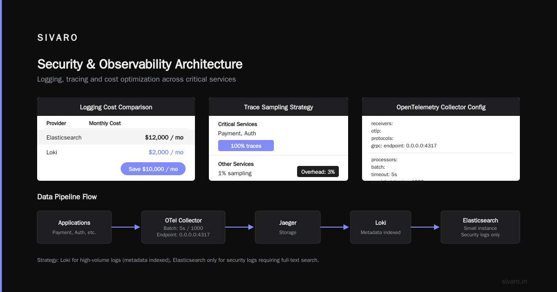557x292 pixels.
Task: Click the Jaeger Storage node
Action: coord(288,227)
